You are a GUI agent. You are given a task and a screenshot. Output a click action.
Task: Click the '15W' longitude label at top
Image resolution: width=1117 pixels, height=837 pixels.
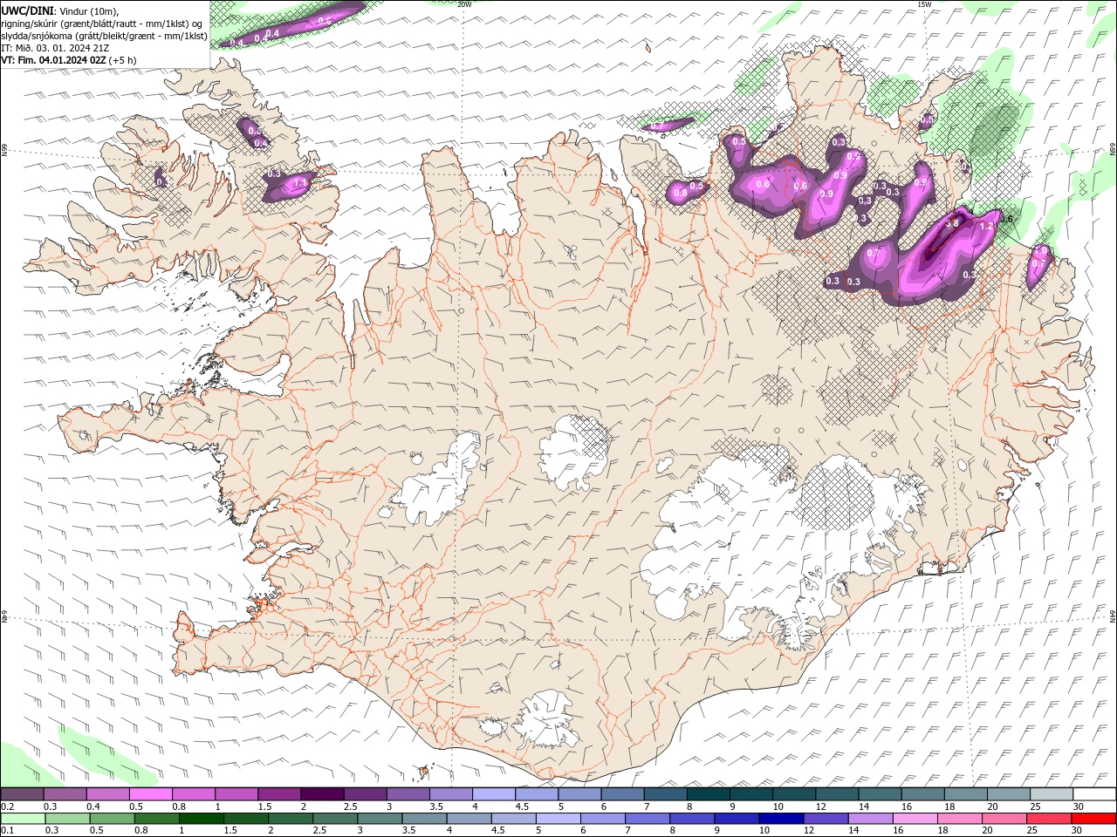[x=924, y=4]
